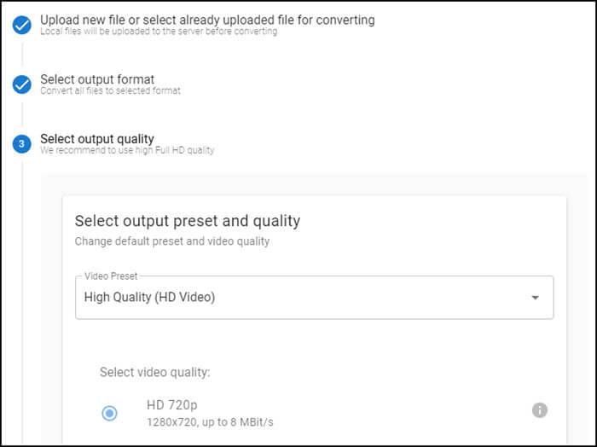
Task: Click the Select video quality label
Action: click(x=155, y=372)
